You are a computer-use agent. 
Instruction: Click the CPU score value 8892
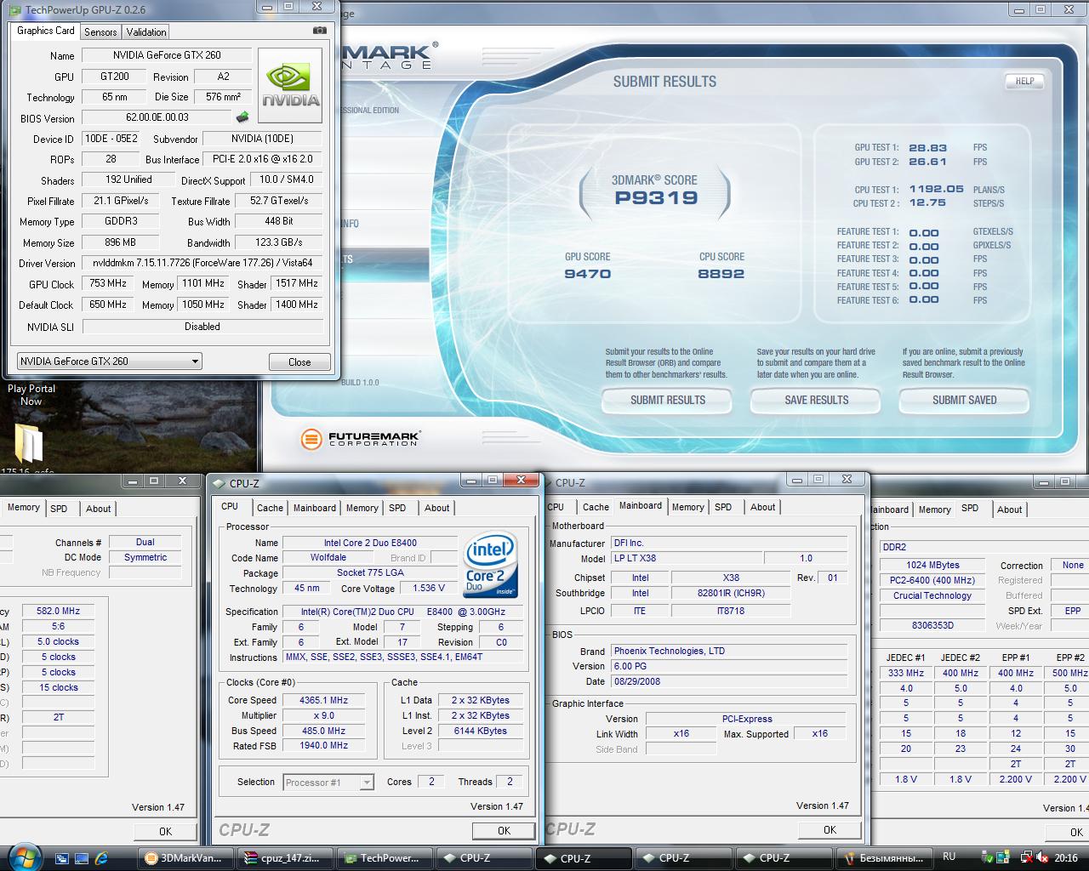tap(721, 274)
